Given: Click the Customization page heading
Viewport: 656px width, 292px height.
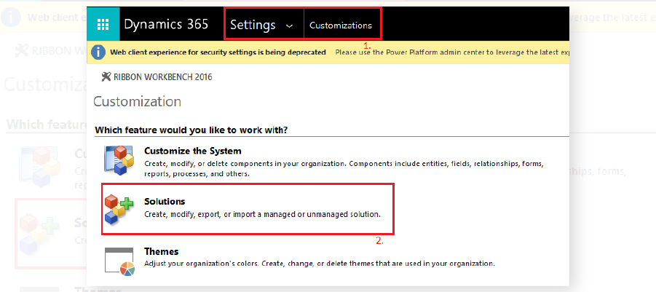Looking at the screenshot, I should (137, 102).
